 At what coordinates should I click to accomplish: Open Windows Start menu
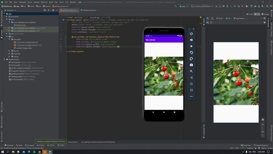coord(3,152)
